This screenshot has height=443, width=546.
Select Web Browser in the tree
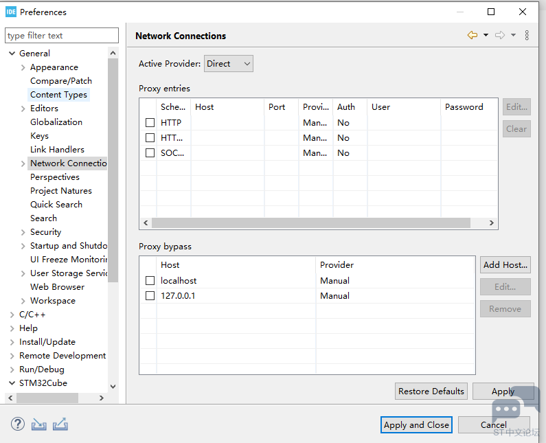[x=57, y=287]
